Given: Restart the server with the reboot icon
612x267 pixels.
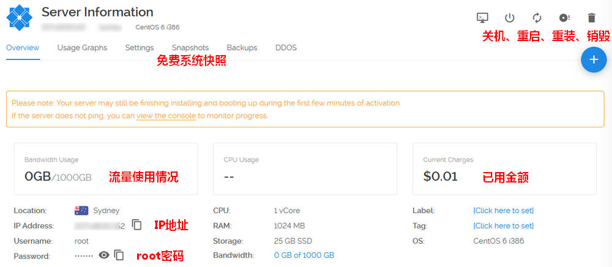Looking at the screenshot, I should click(537, 18).
